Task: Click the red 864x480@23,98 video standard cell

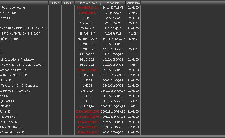Action: 87,8
